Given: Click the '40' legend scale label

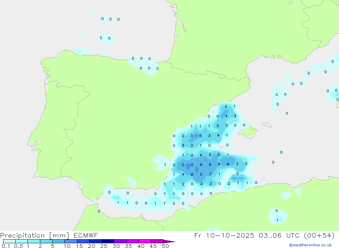Looking at the screenshot, I should 141,246.
